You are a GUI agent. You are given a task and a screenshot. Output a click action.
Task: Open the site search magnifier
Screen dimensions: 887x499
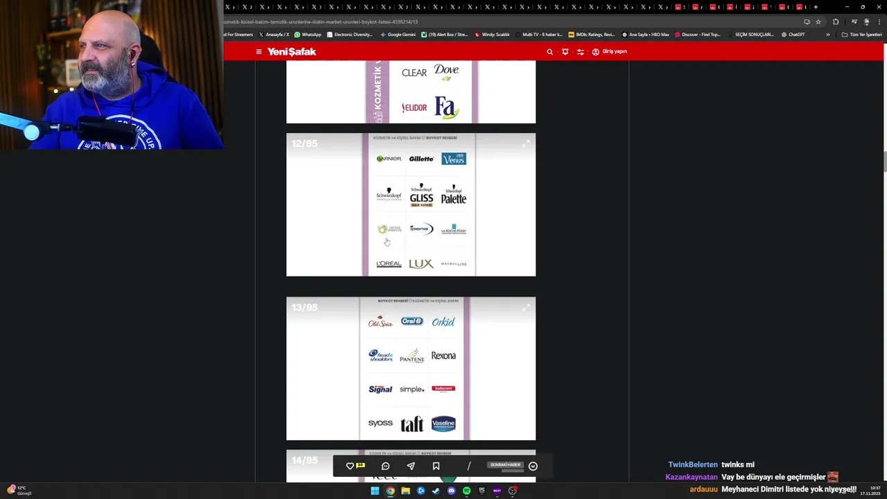pos(550,52)
